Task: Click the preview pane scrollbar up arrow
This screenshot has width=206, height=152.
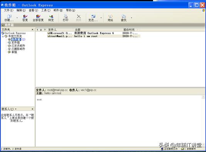Action: [x=203, y=97]
